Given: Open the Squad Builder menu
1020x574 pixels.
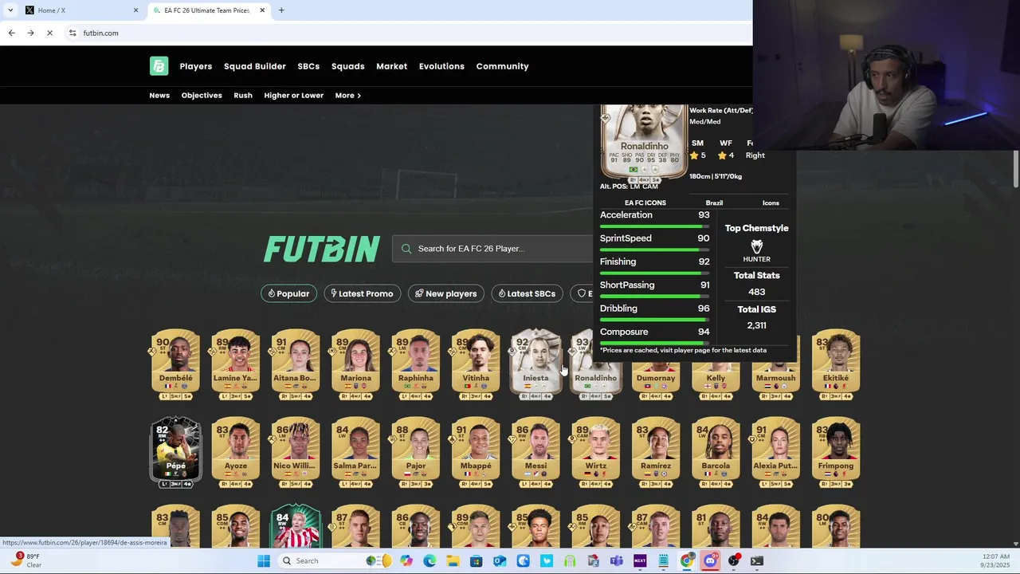Looking at the screenshot, I should click(254, 66).
